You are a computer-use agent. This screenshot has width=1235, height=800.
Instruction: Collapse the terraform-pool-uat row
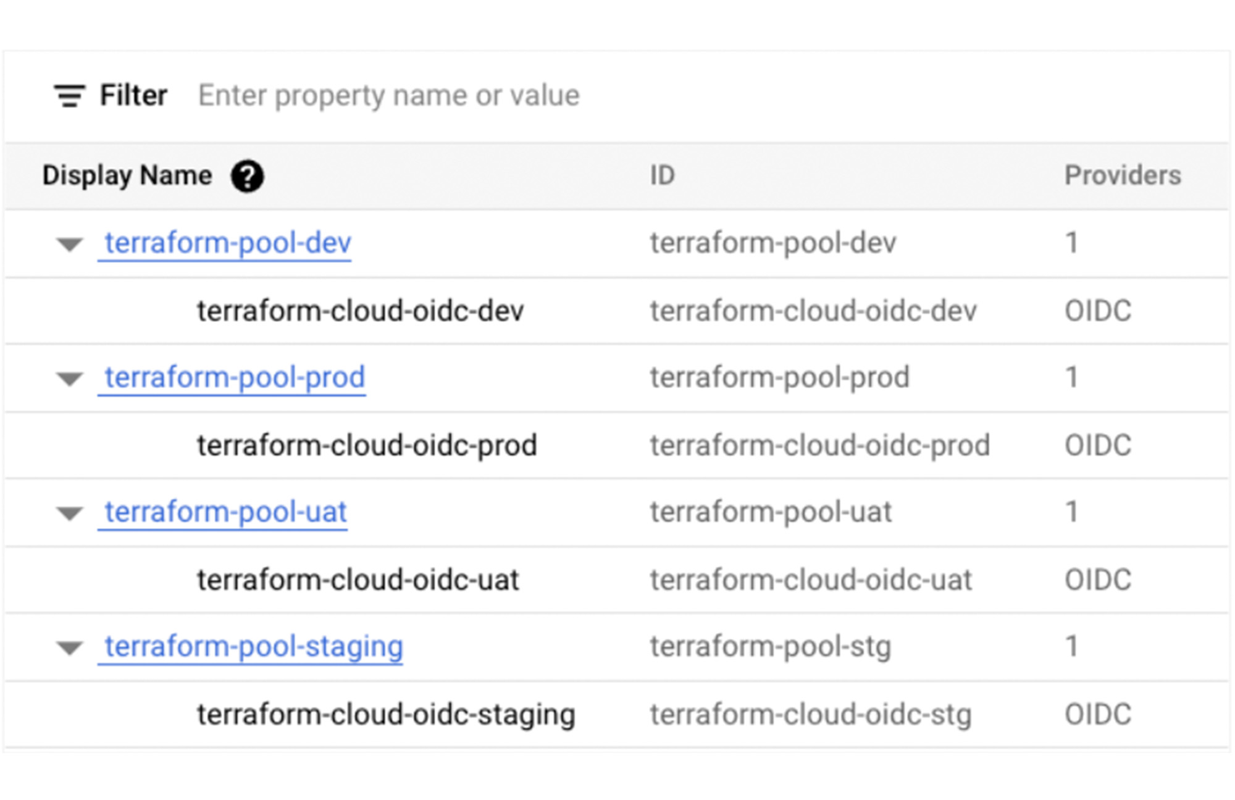click(x=69, y=513)
